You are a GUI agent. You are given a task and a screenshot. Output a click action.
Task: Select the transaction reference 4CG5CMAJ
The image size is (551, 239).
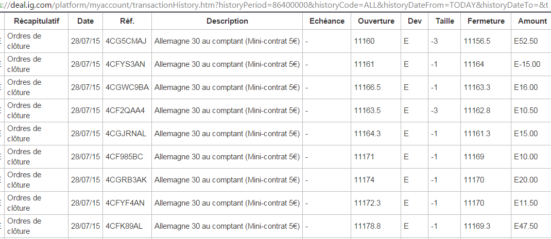pyautogui.click(x=126, y=41)
